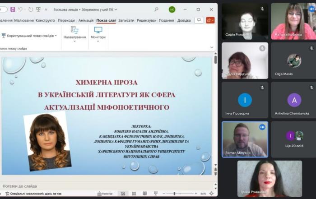Screen dimensions: 316x199
Task: Open the file save location dropdown in title
Action: 116,9
